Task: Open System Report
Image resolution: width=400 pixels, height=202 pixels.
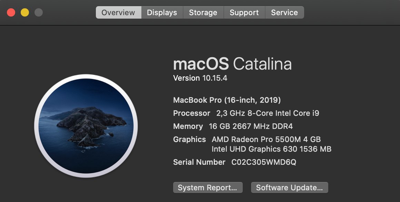Action: click(x=208, y=188)
